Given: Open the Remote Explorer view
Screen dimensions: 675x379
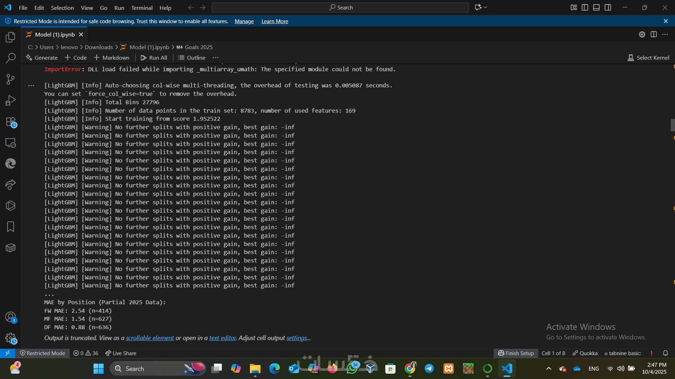Looking at the screenshot, I should 11,143.
